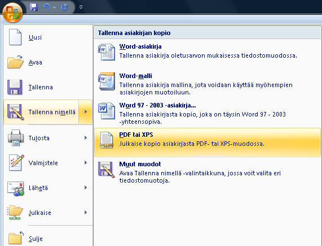Click the PDF tai XPS page icon
The height and width of the screenshot is (246, 322).
(x=107, y=140)
